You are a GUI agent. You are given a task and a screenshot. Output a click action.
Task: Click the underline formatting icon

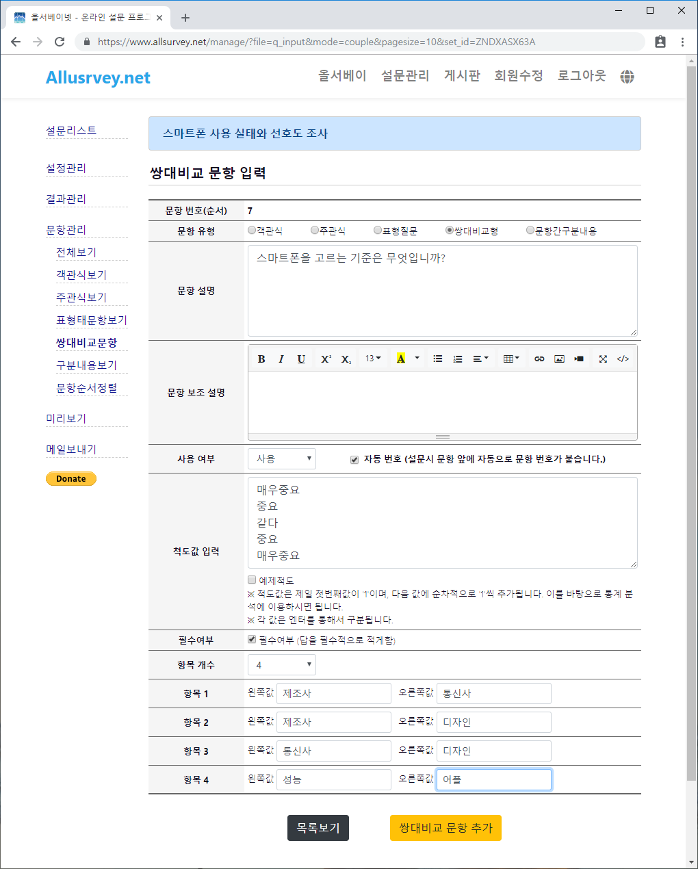[301, 359]
